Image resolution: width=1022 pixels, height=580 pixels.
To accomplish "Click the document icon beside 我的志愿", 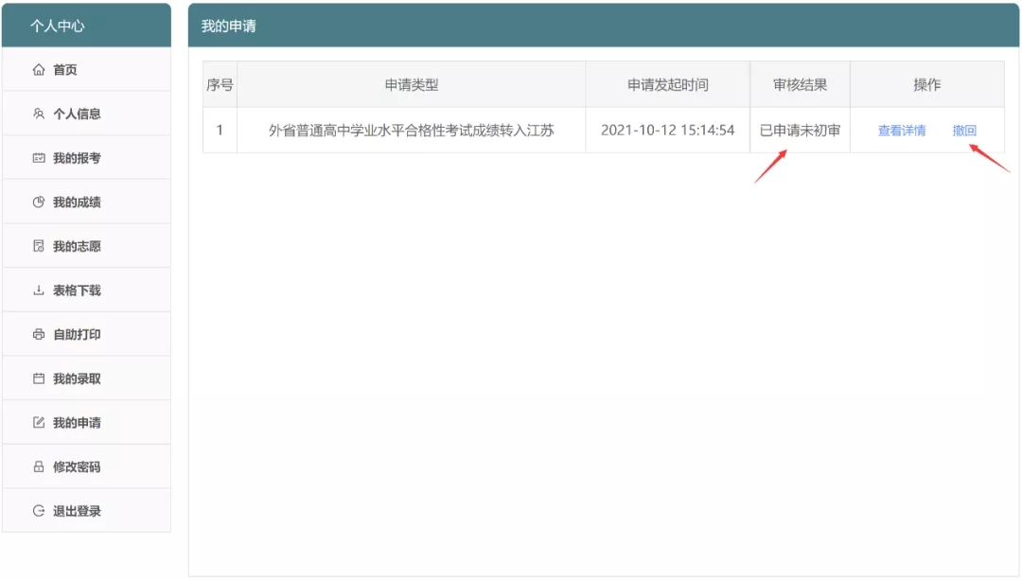I will pos(39,246).
